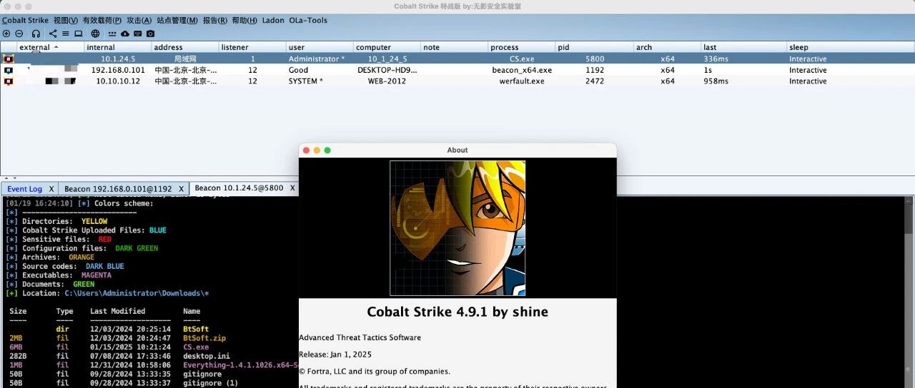Open the 有效载荷(P) menu
This screenshot has width=915, height=388.
click(102, 20)
